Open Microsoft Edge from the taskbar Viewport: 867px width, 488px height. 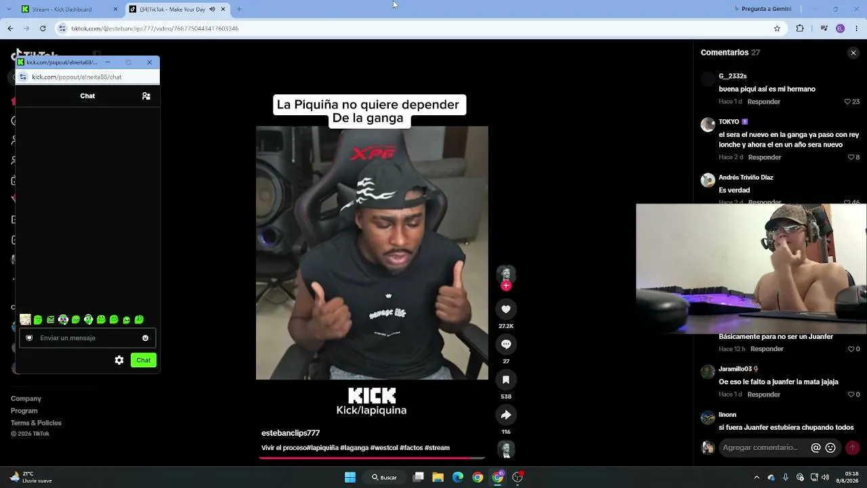[x=458, y=477]
